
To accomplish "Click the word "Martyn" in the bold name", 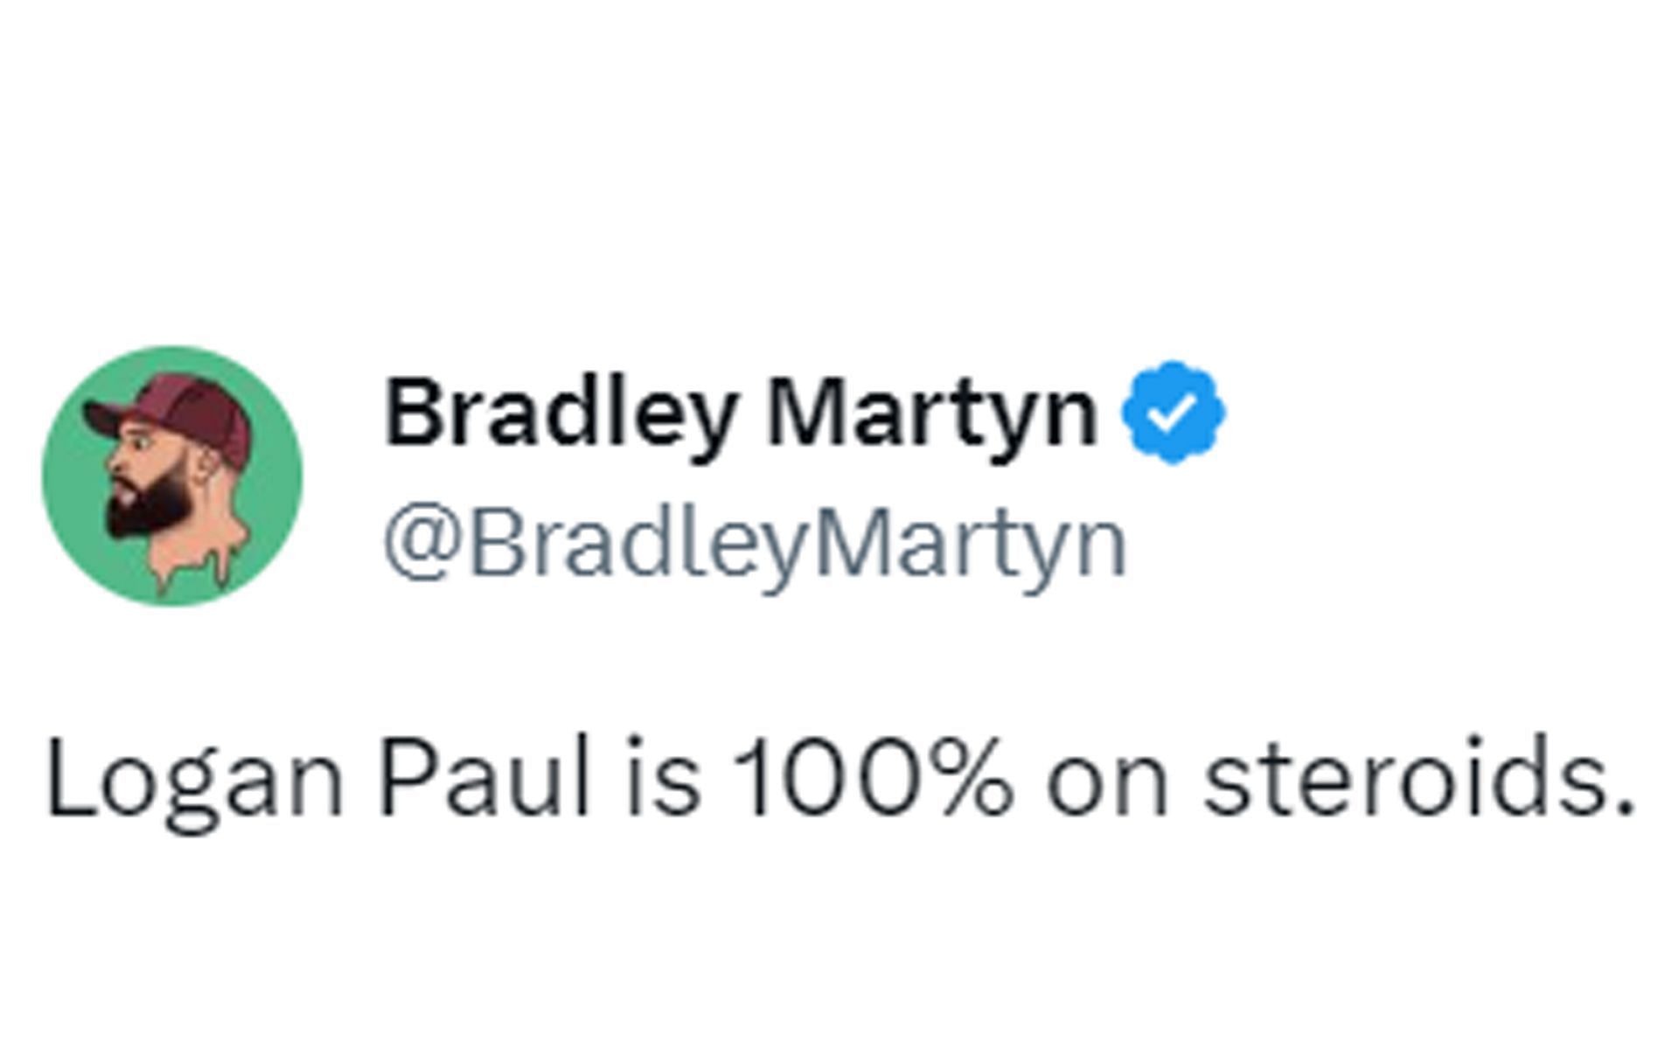I will 931,413.
